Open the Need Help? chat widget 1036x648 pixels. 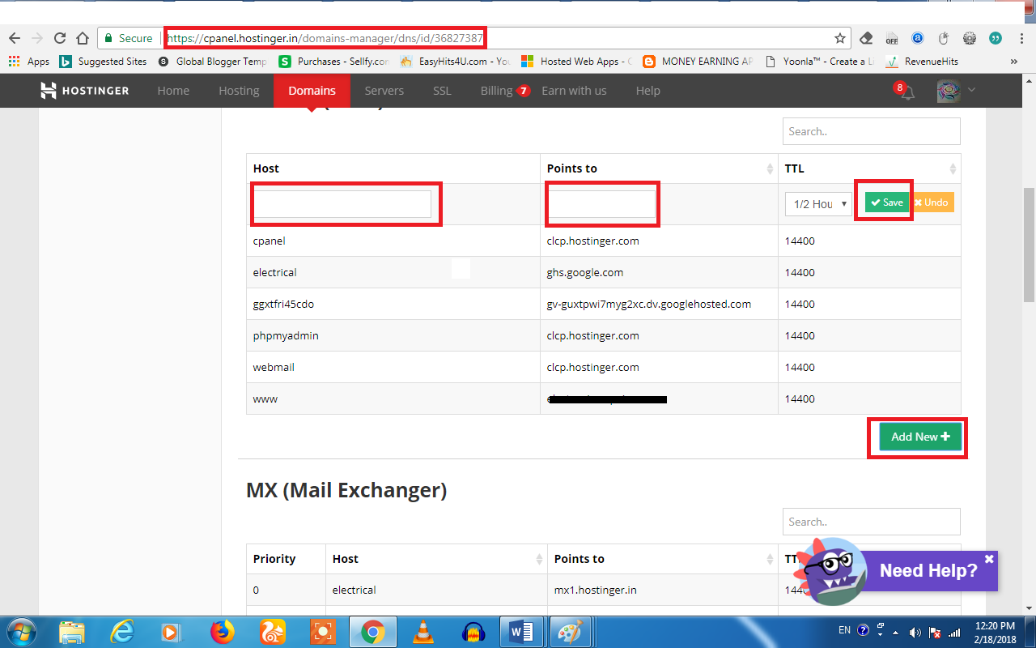(x=928, y=571)
